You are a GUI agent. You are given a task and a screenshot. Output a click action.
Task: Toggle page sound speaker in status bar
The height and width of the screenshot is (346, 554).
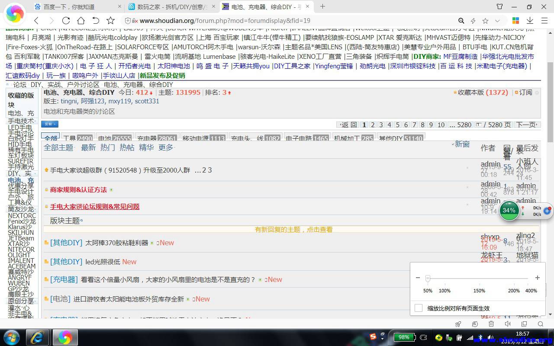508,324
